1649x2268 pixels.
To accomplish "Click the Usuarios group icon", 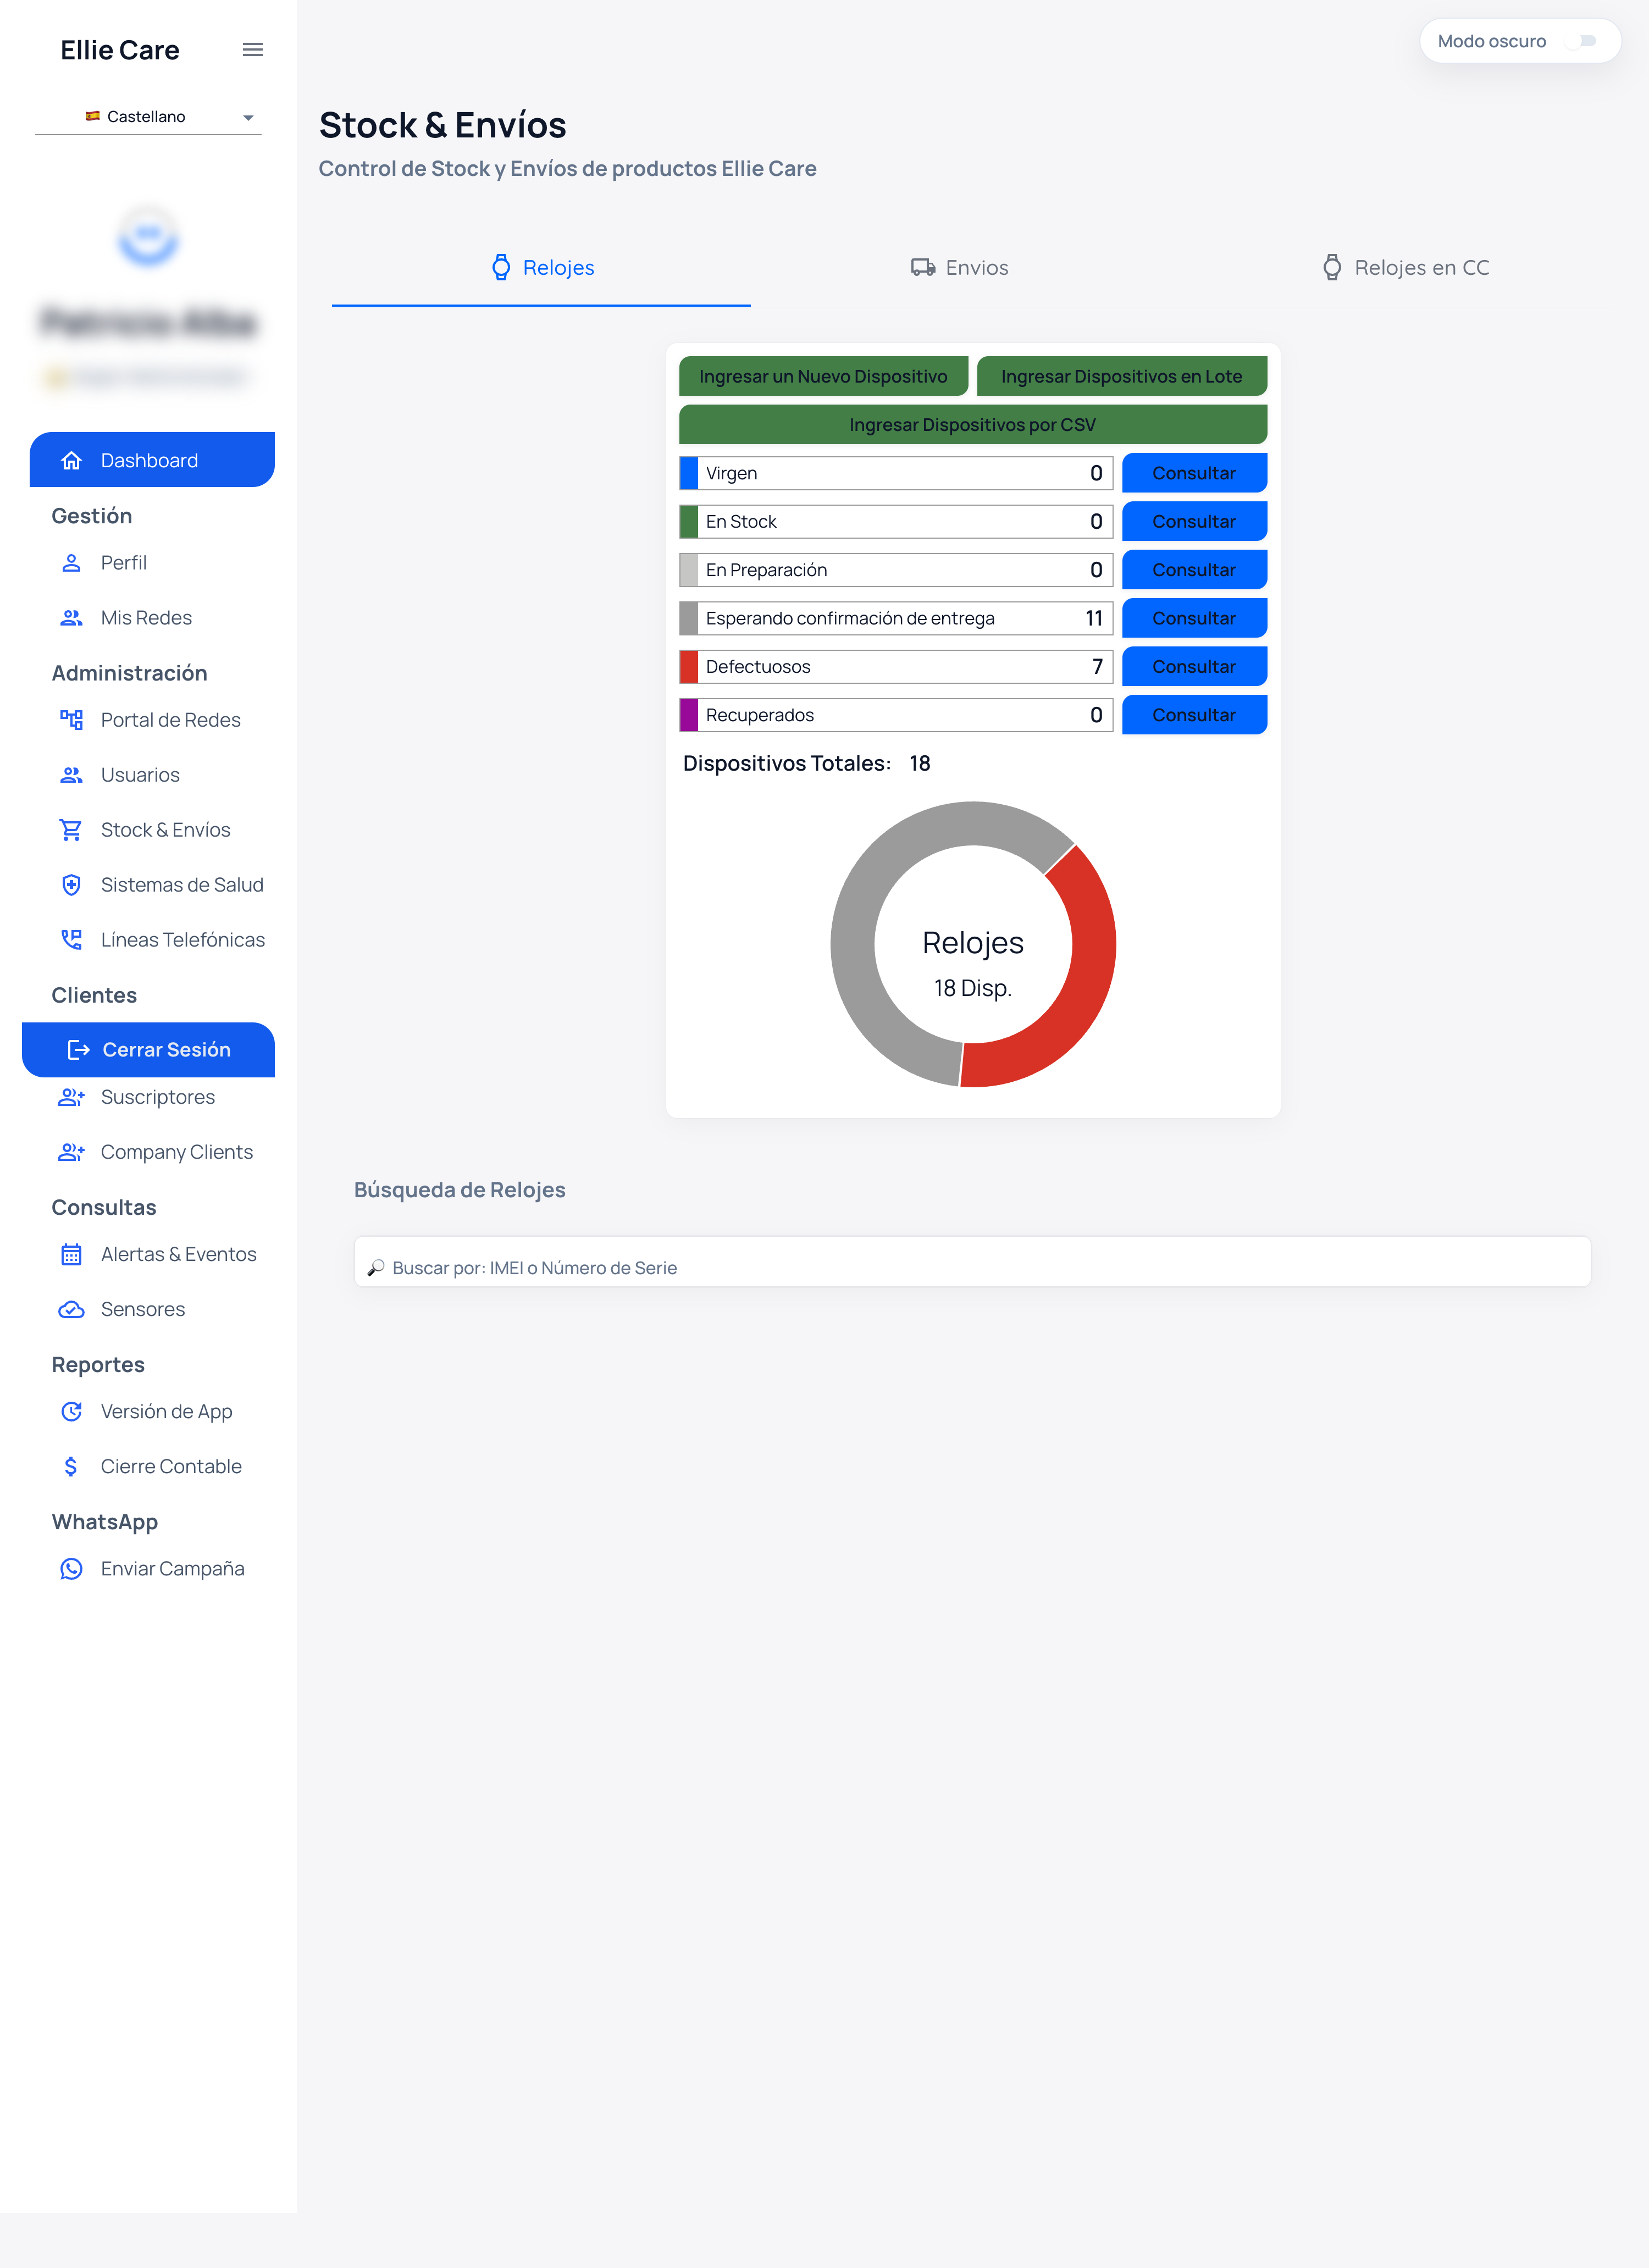I will 71,775.
